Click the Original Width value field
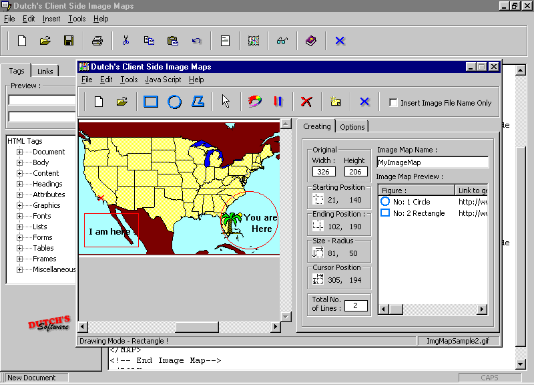This screenshot has height=385, width=534. pos(324,172)
